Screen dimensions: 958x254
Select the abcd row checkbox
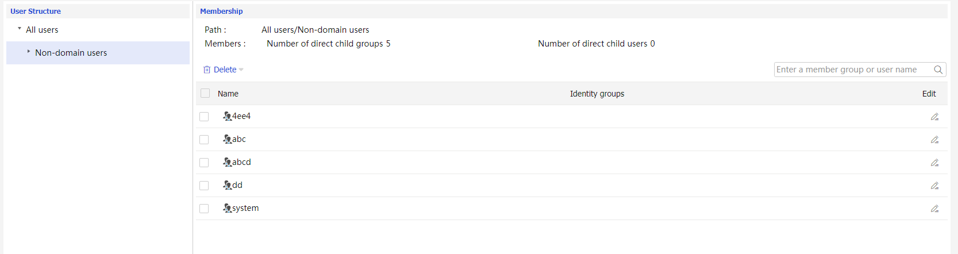pyautogui.click(x=204, y=163)
